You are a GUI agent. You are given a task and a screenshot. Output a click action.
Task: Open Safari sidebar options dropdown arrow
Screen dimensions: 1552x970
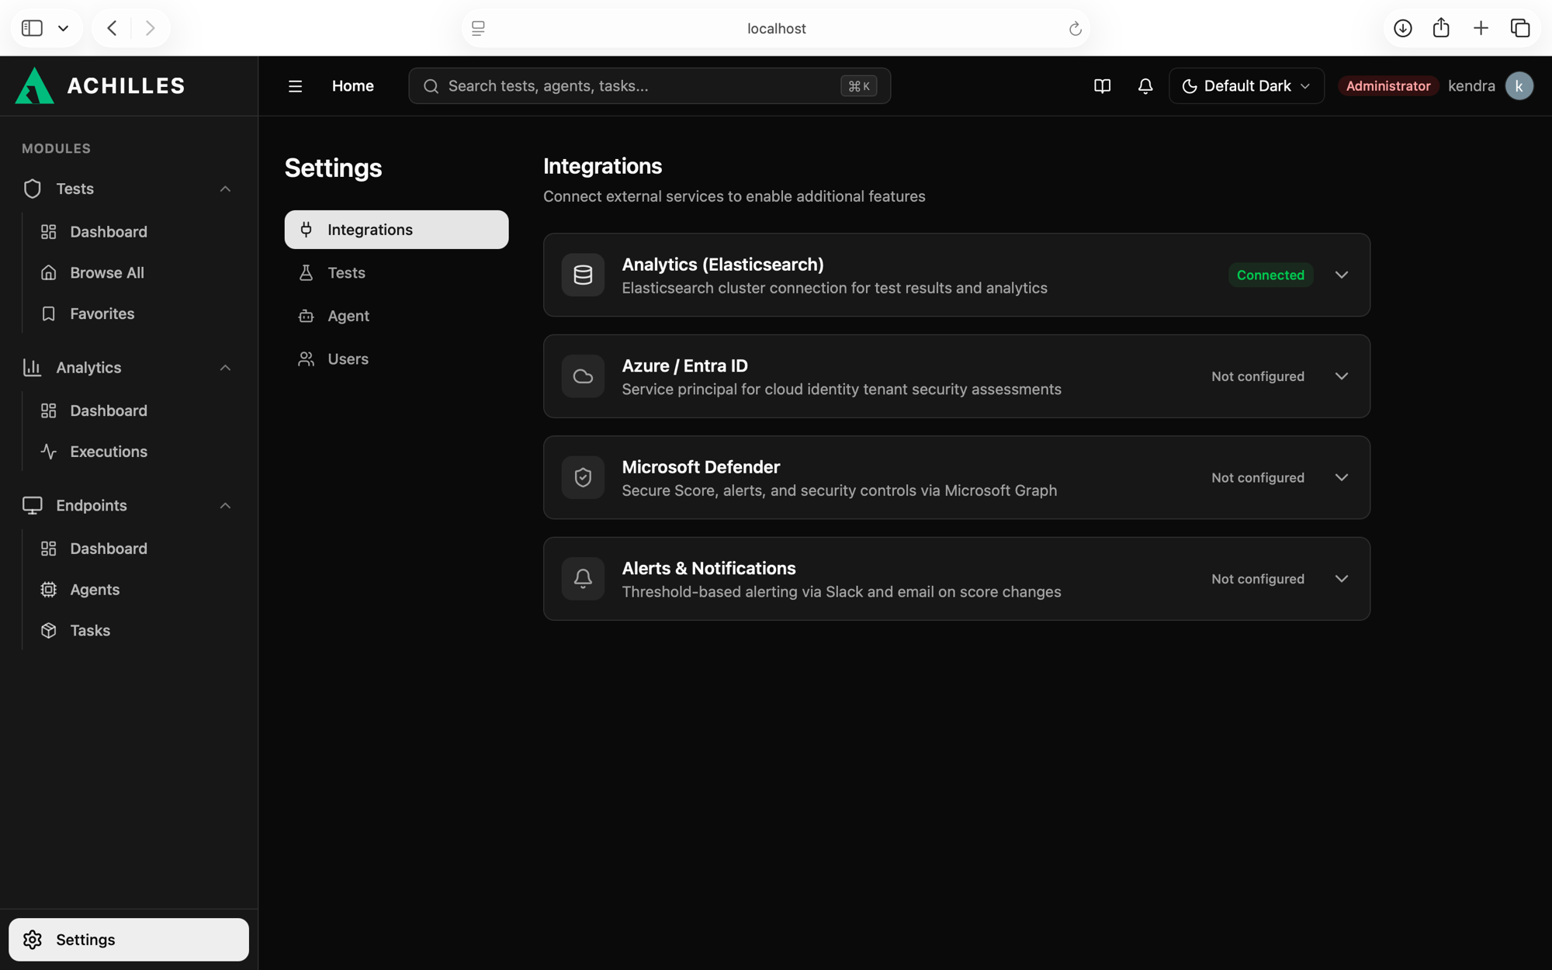click(64, 29)
